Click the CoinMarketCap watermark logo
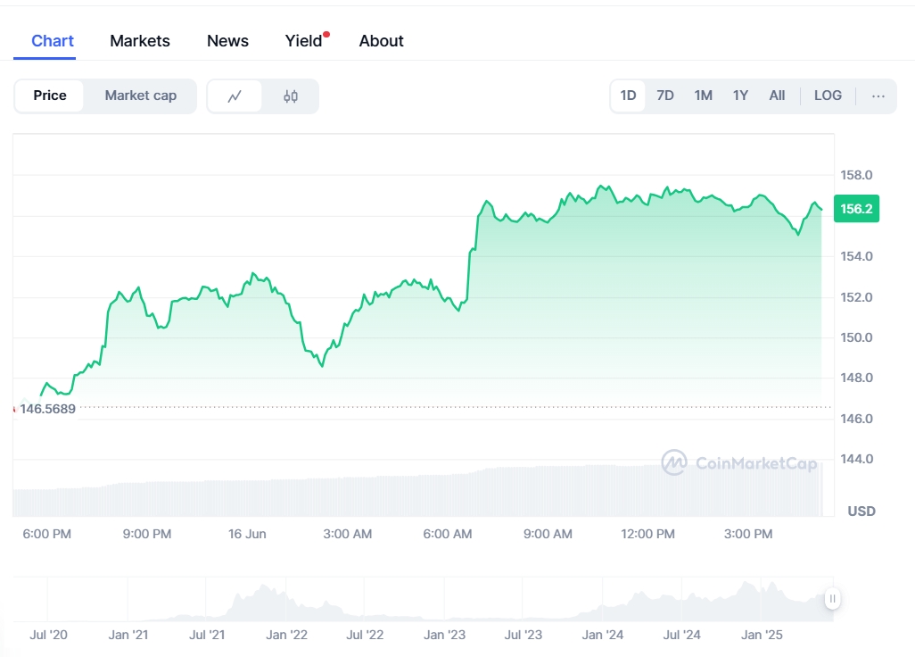The height and width of the screenshot is (657, 915). click(x=739, y=462)
